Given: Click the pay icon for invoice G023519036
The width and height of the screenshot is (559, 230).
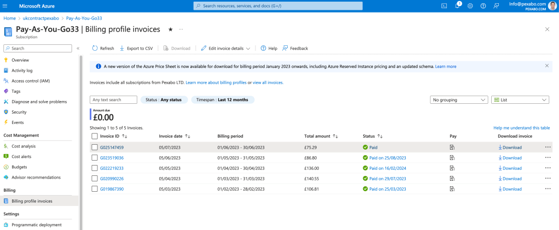Looking at the screenshot, I should coord(452,158).
